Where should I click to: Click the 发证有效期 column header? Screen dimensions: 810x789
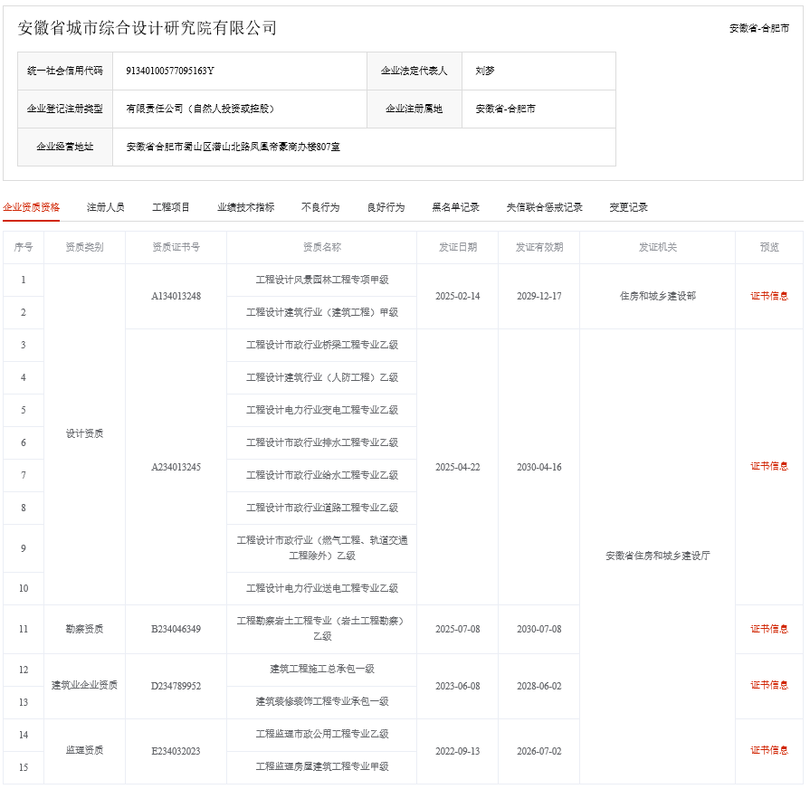[x=538, y=247]
